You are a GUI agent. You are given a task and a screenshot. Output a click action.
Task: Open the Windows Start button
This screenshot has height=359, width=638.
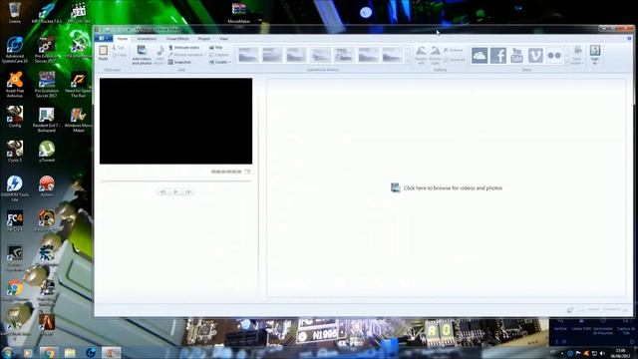[8, 352]
